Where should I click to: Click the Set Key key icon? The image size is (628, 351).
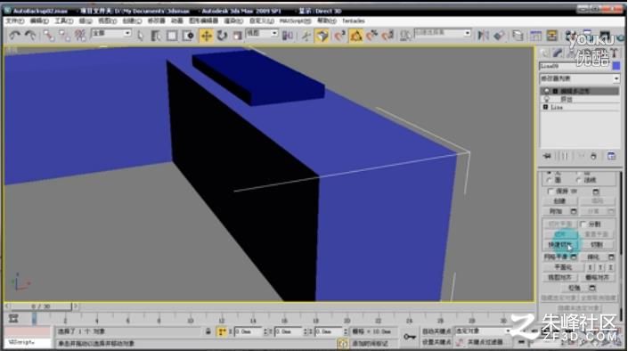click(x=410, y=337)
